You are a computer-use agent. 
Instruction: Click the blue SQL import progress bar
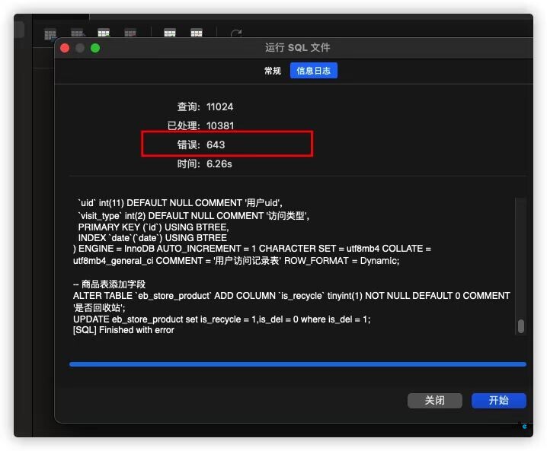pos(298,364)
